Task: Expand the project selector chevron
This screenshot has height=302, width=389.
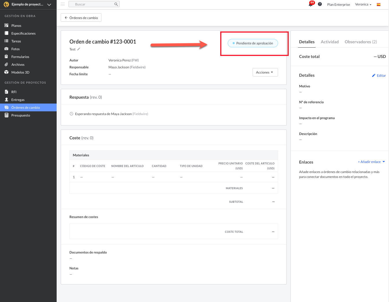Action: coord(49,5)
